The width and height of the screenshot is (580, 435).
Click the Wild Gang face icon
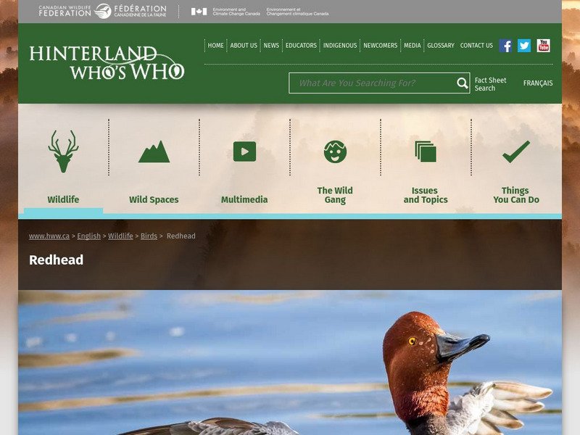point(335,152)
